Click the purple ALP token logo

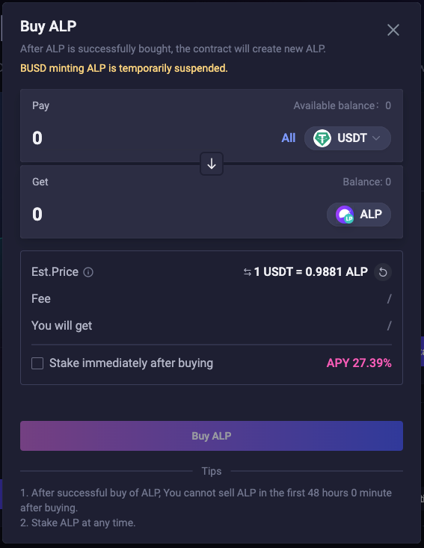coord(345,215)
